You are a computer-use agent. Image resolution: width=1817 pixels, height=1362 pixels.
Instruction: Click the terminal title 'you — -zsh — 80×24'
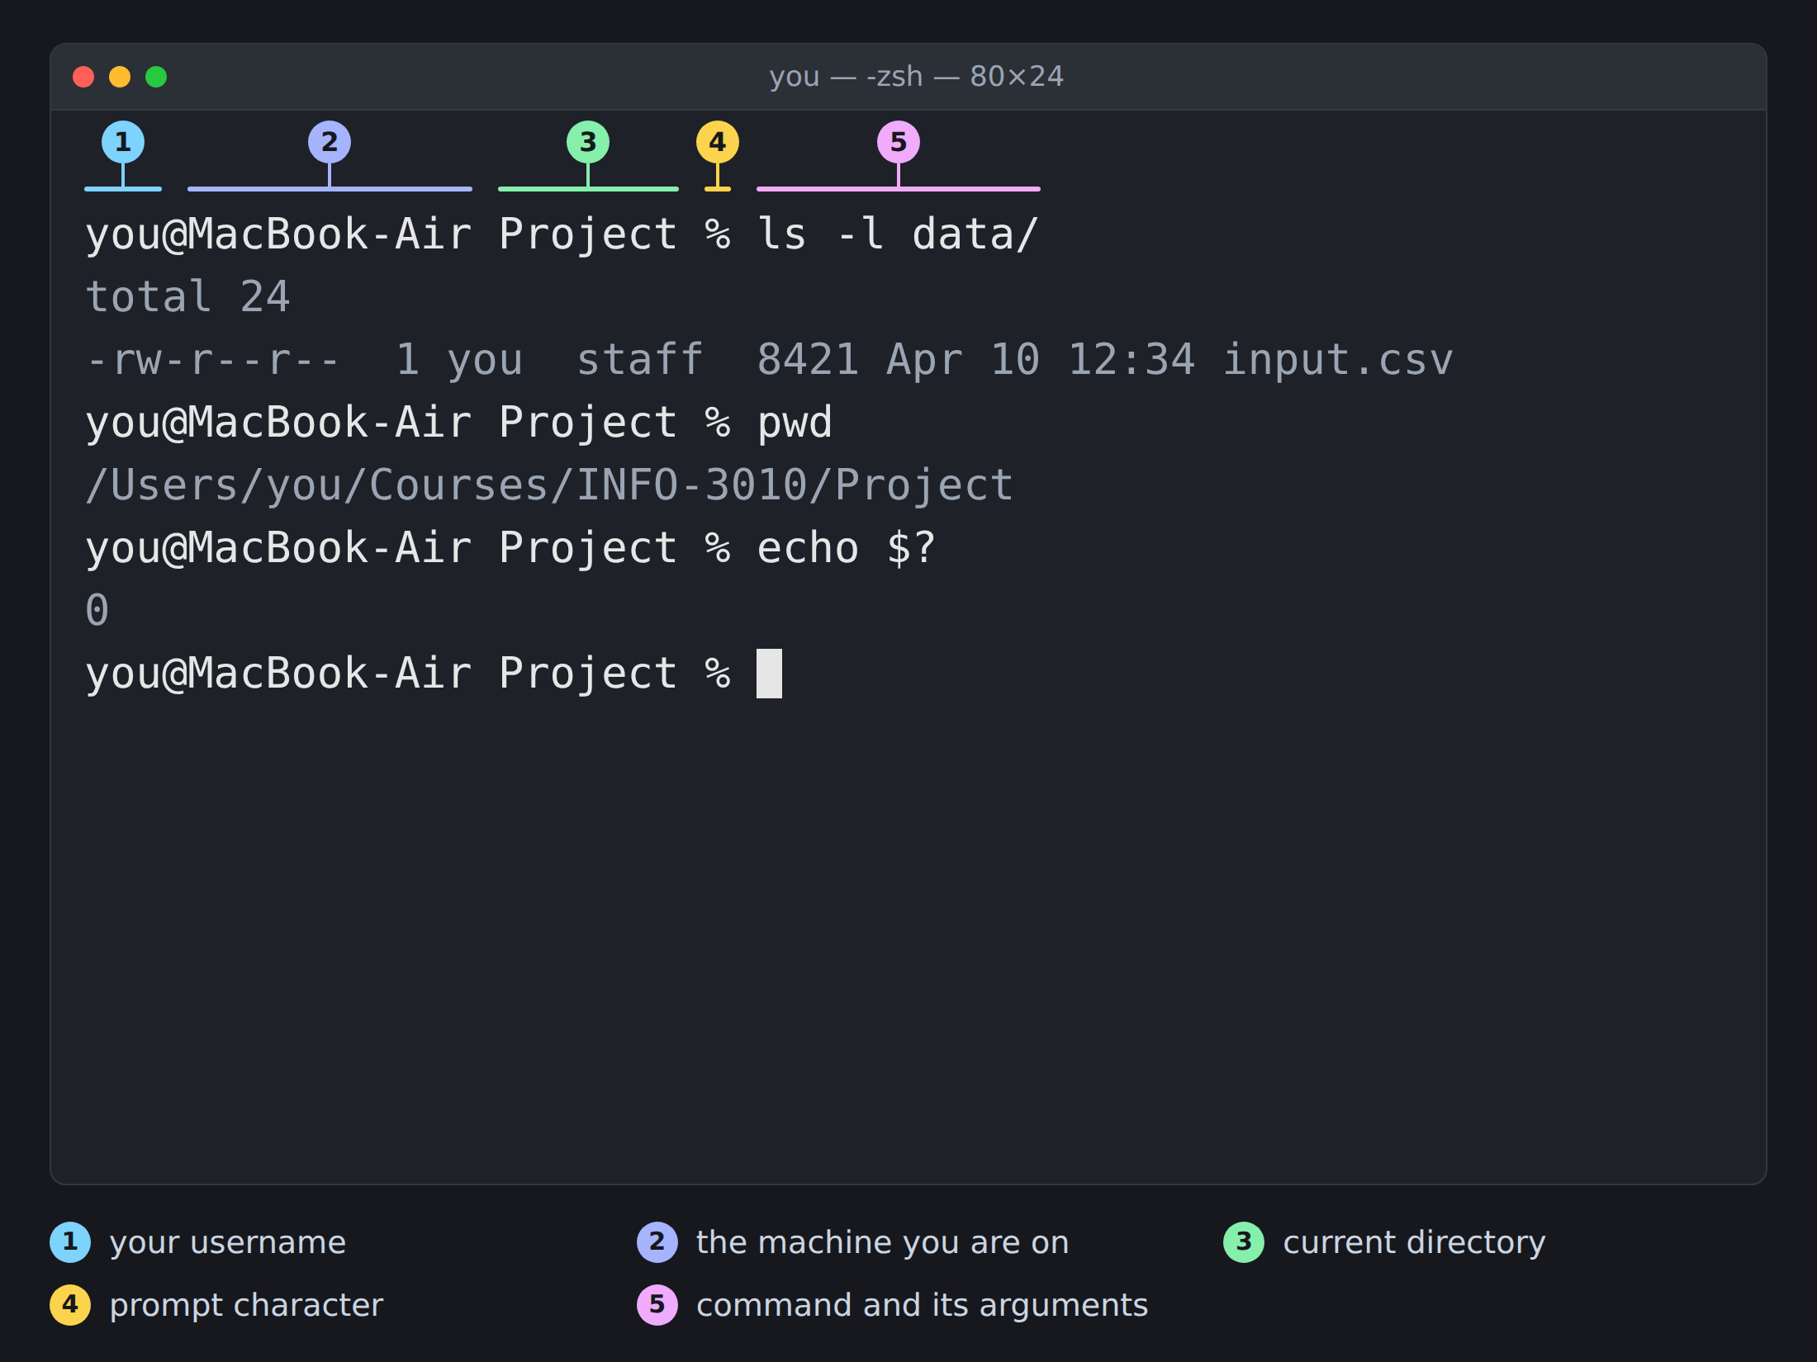coord(916,77)
